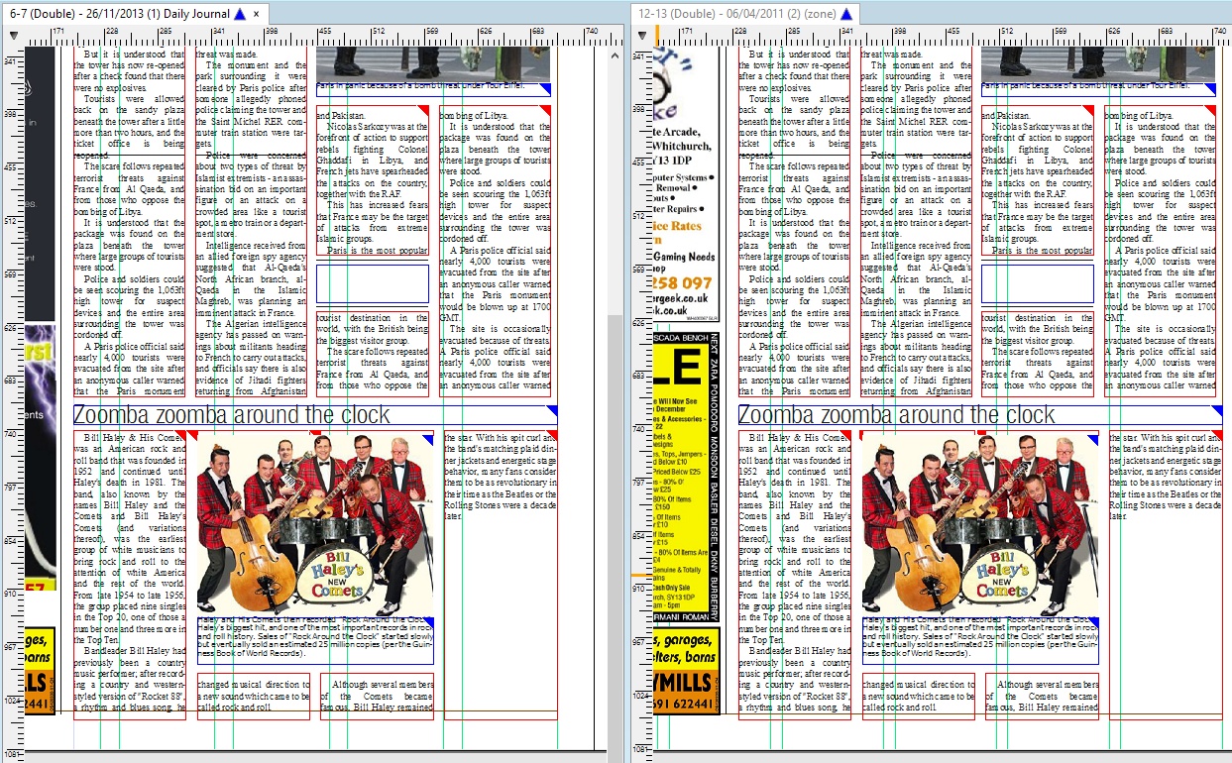
Task: Select 'Paris in panic' caption in zone pane
Action: coord(1097,88)
